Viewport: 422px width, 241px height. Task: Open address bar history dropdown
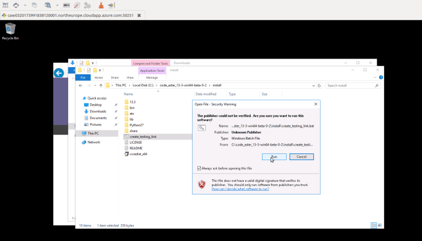pos(313,86)
